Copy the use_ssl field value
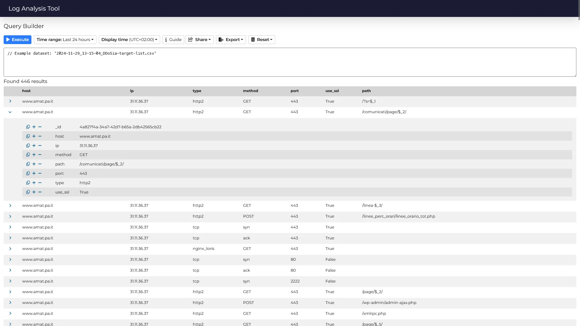 click(x=28, y=192)
